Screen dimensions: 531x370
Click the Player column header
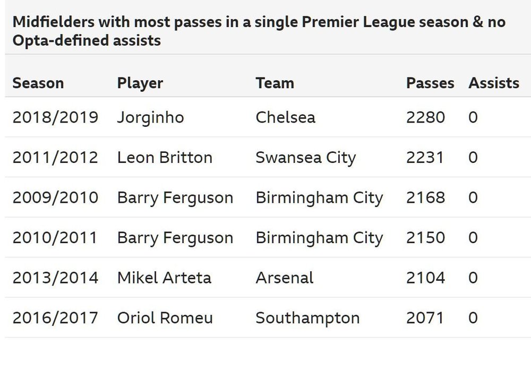pyautogui.click(x=140, y=84)
